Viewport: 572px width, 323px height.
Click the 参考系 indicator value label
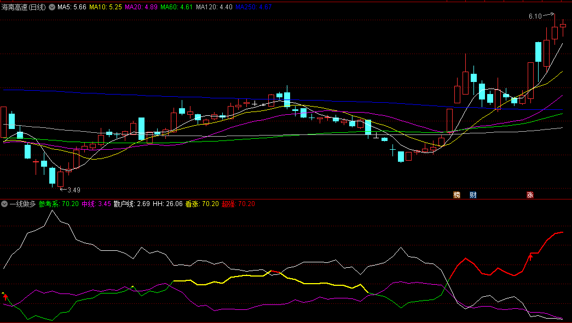click(59, 204)
